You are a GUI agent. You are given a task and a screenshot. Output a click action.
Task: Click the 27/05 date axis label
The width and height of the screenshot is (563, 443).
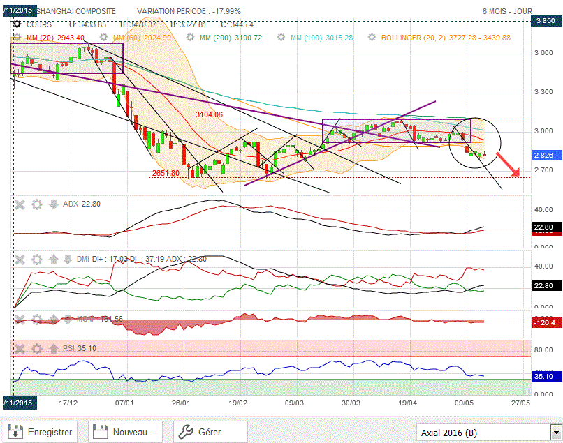click(x=520, y=403)
